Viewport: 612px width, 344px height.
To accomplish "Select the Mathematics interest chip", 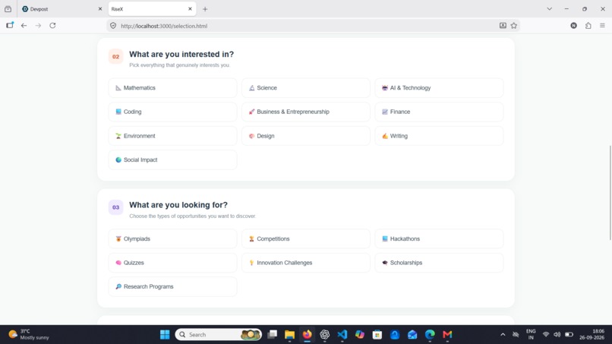I will click(172, 88).
